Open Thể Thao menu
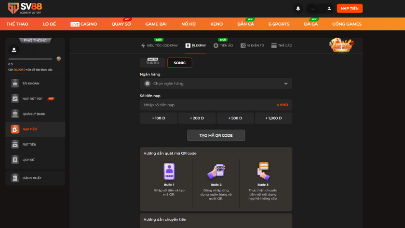 coord(17,24)
